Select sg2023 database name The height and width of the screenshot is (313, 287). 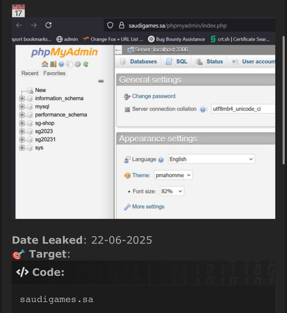click(44, 131)
